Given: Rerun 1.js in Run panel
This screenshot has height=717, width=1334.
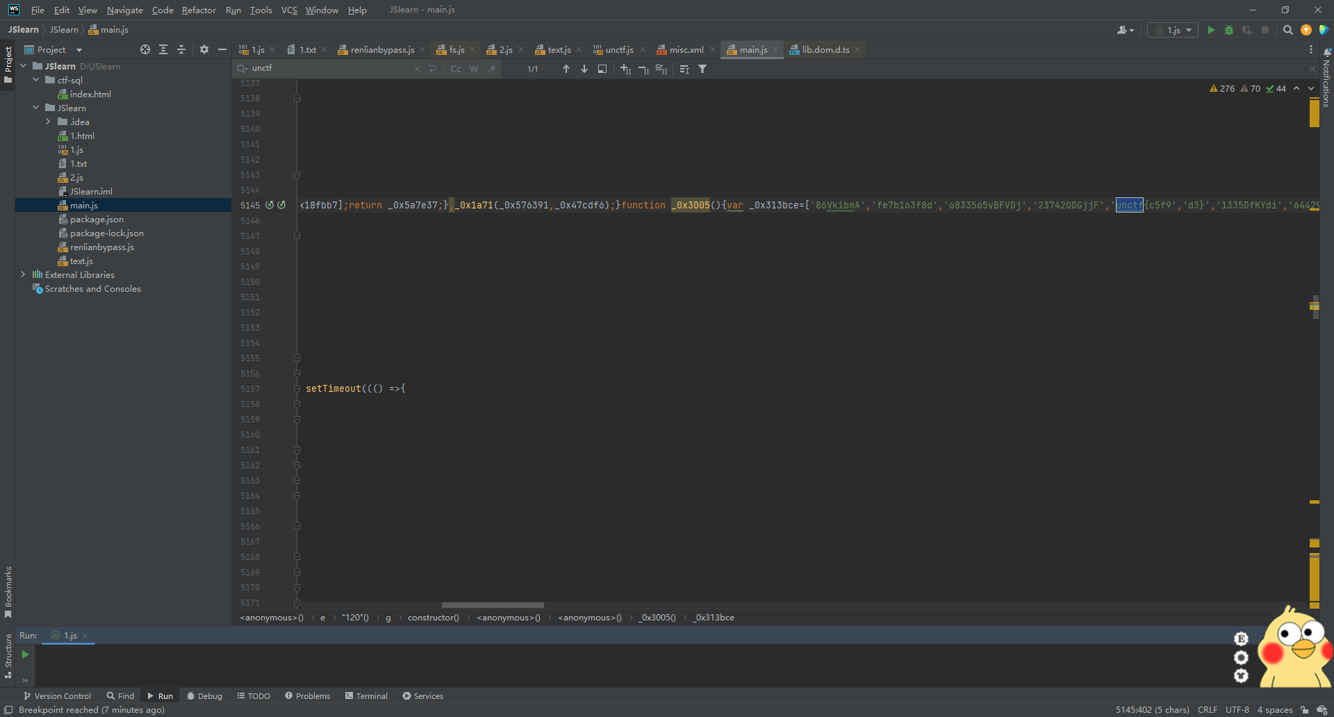Looking at the screenshot, I should [25, 654].
